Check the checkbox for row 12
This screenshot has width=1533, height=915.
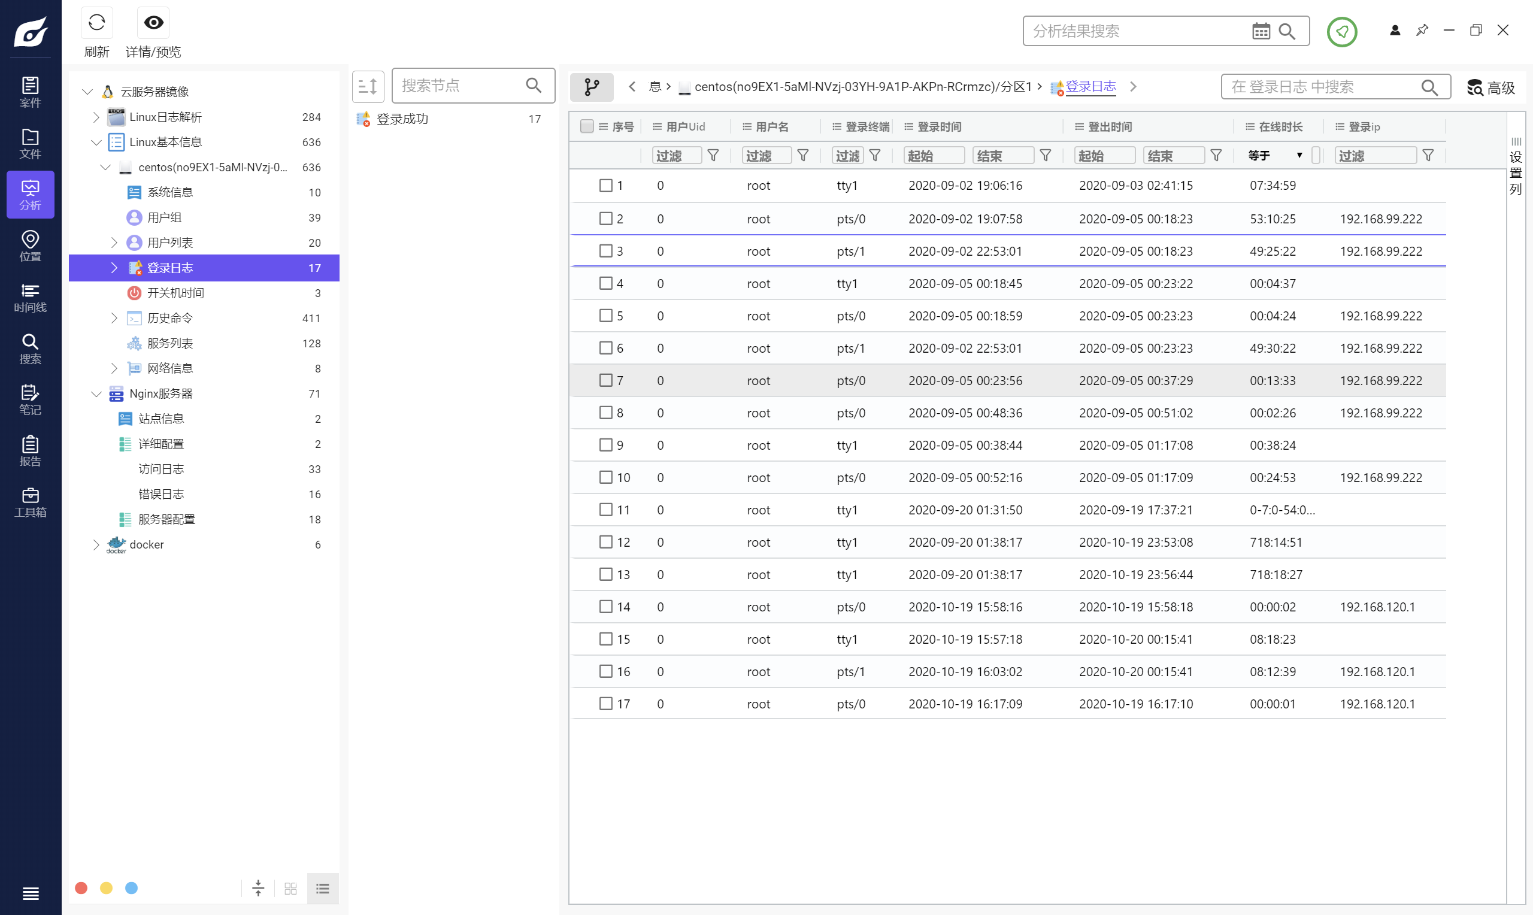click(606, 541)
